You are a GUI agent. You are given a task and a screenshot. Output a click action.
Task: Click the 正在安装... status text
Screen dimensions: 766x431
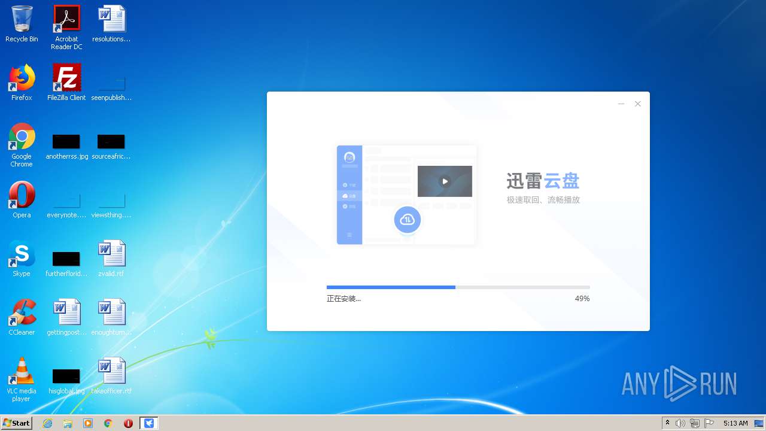point(344,299)
